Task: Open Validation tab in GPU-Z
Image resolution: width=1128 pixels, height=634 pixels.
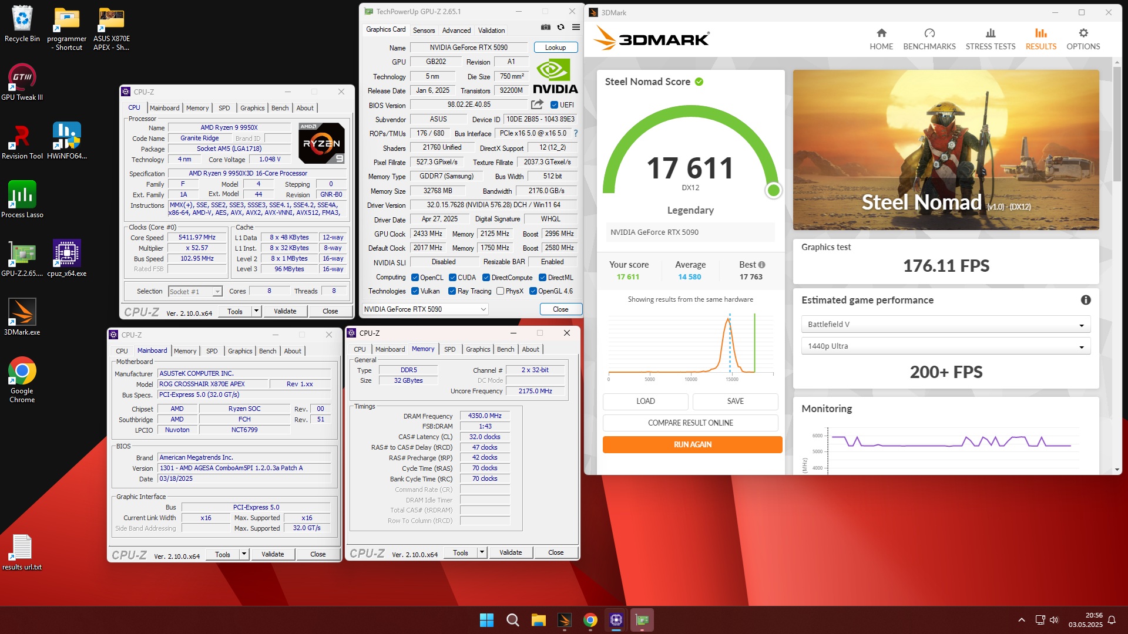Action: (x=491, y=30)
